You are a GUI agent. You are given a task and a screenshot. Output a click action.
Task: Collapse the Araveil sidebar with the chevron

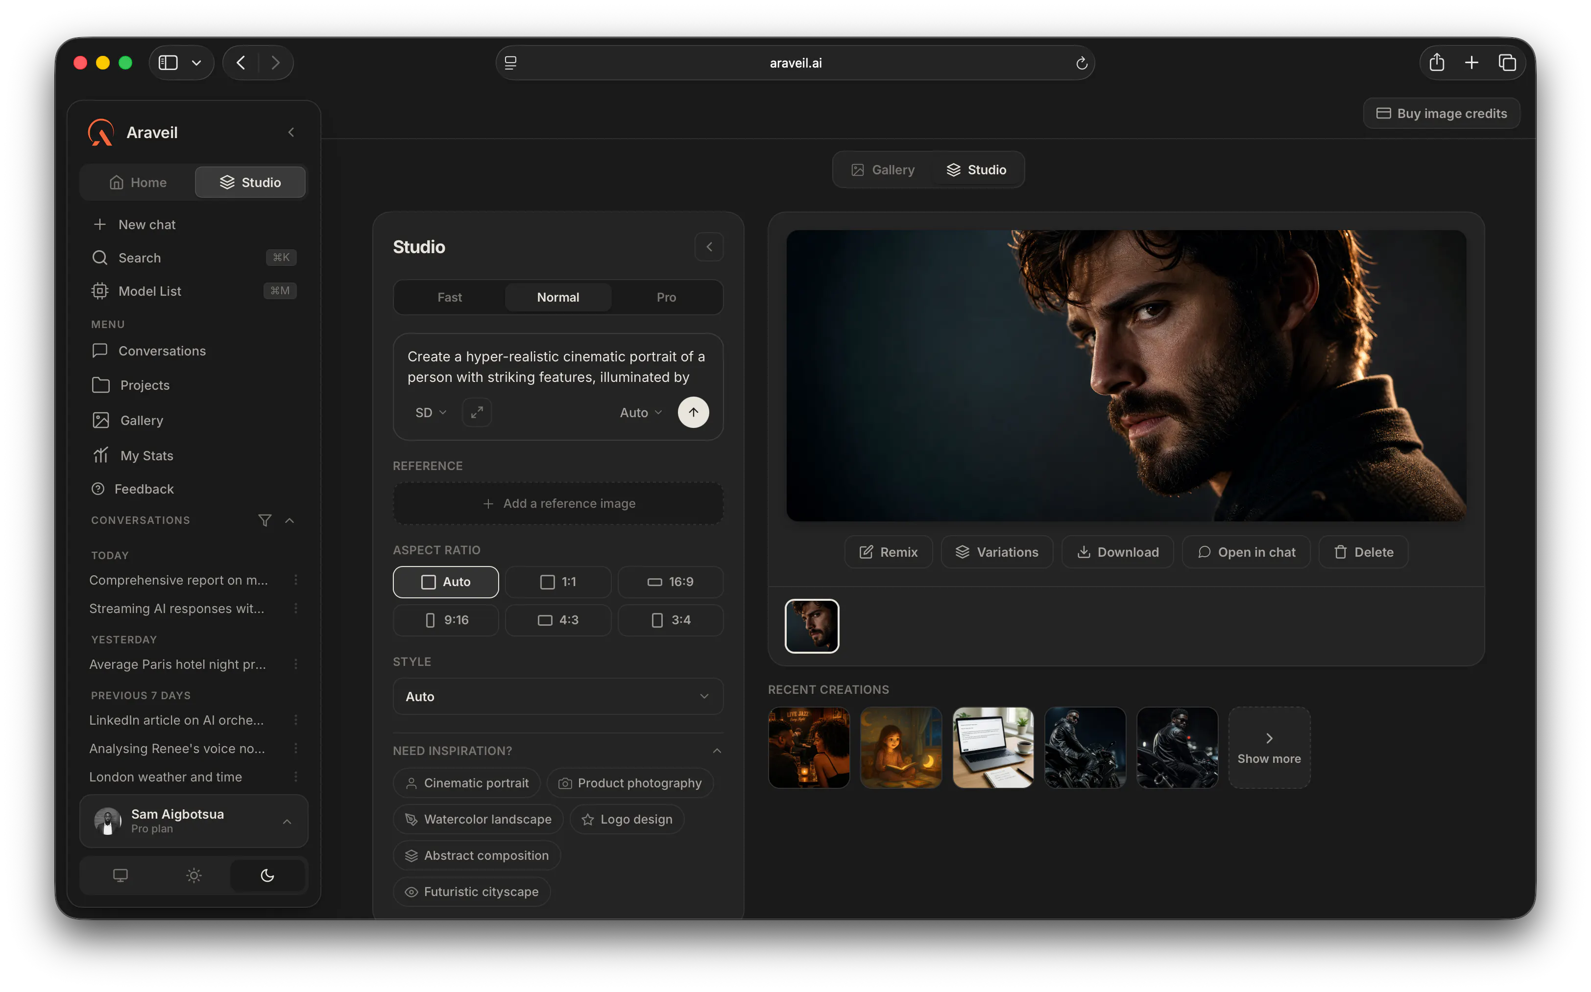(x=291, y=133)
